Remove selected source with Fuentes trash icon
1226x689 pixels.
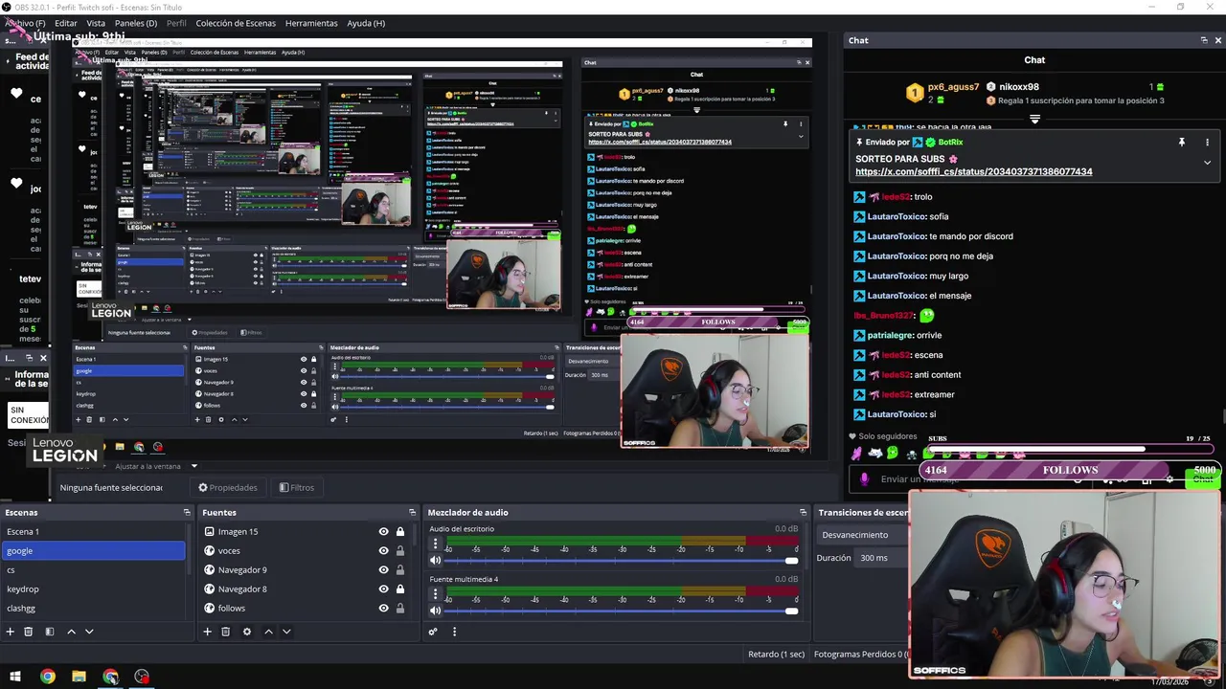[226, 632]
